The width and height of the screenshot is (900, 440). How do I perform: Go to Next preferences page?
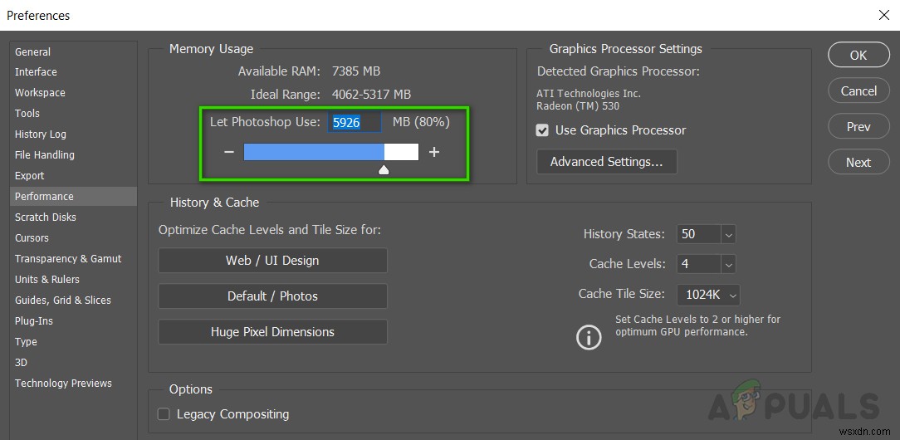click(858, 163)
